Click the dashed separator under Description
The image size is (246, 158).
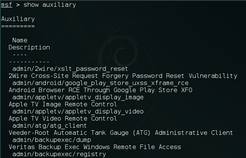pos(29,62)
